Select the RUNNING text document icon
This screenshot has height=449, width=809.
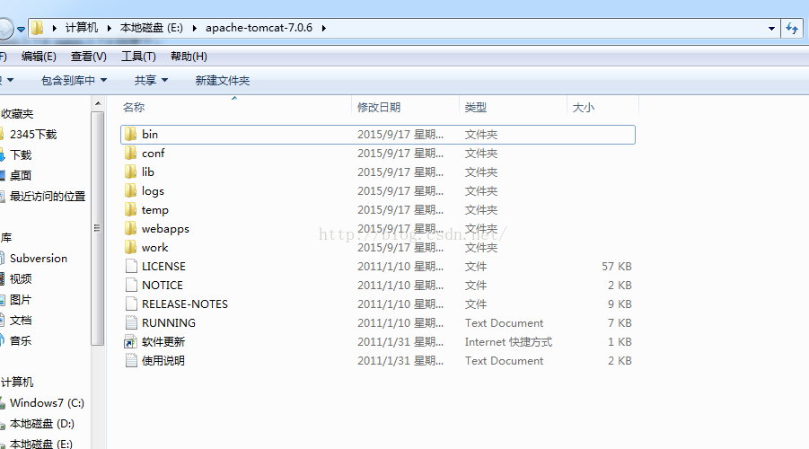[131, 323]
